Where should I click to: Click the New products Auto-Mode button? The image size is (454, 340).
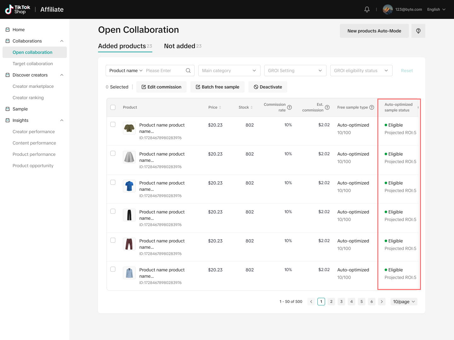(374, 31)
